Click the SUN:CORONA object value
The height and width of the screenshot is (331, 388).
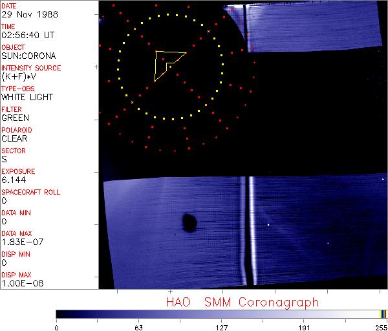[x=27, y=56]
